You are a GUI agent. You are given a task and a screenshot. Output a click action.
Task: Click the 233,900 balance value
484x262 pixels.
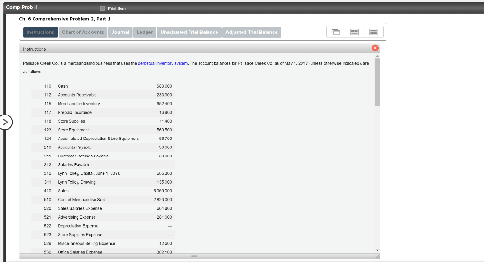click(x=164, y=95)
